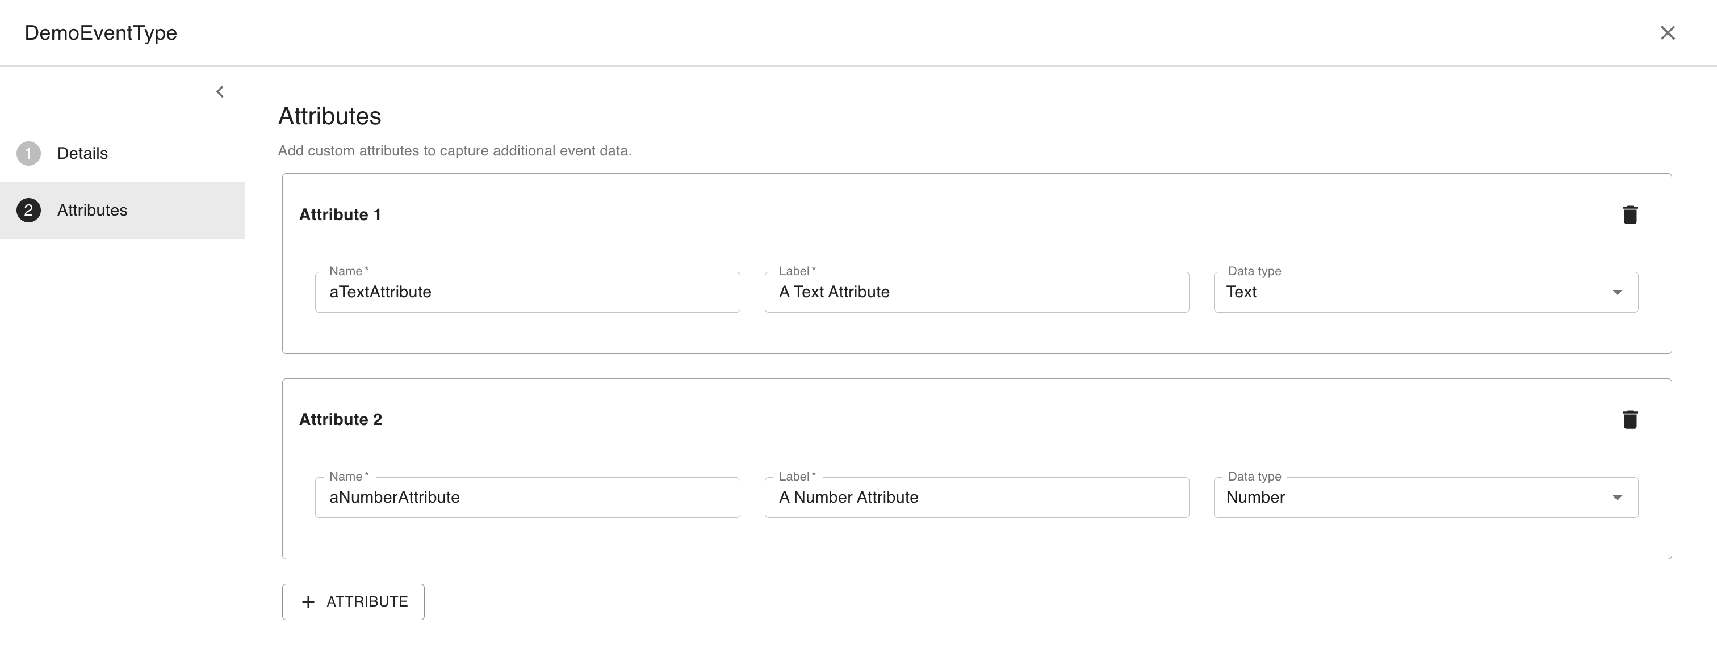Close the DemoEventType dialog
The image size is (1717, 665).
(1667, 33)
